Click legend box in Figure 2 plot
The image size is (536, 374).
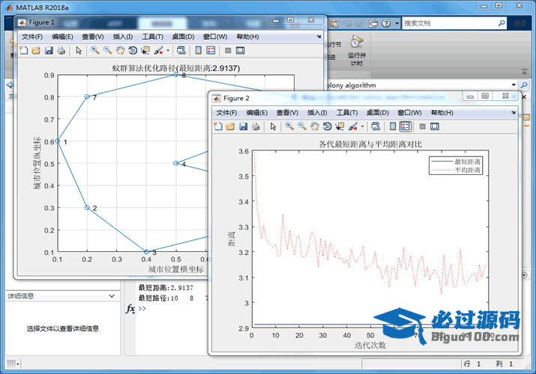(456, 165)
